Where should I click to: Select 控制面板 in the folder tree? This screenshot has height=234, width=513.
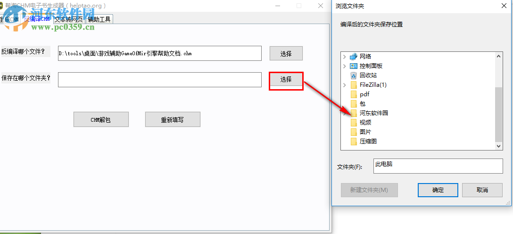pyautogui.click(x=371, y=66)
